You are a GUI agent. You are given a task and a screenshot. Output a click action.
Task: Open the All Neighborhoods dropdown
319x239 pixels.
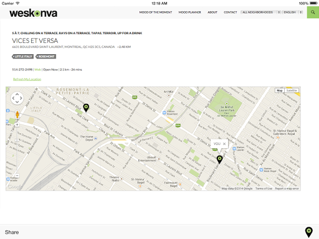261,12
